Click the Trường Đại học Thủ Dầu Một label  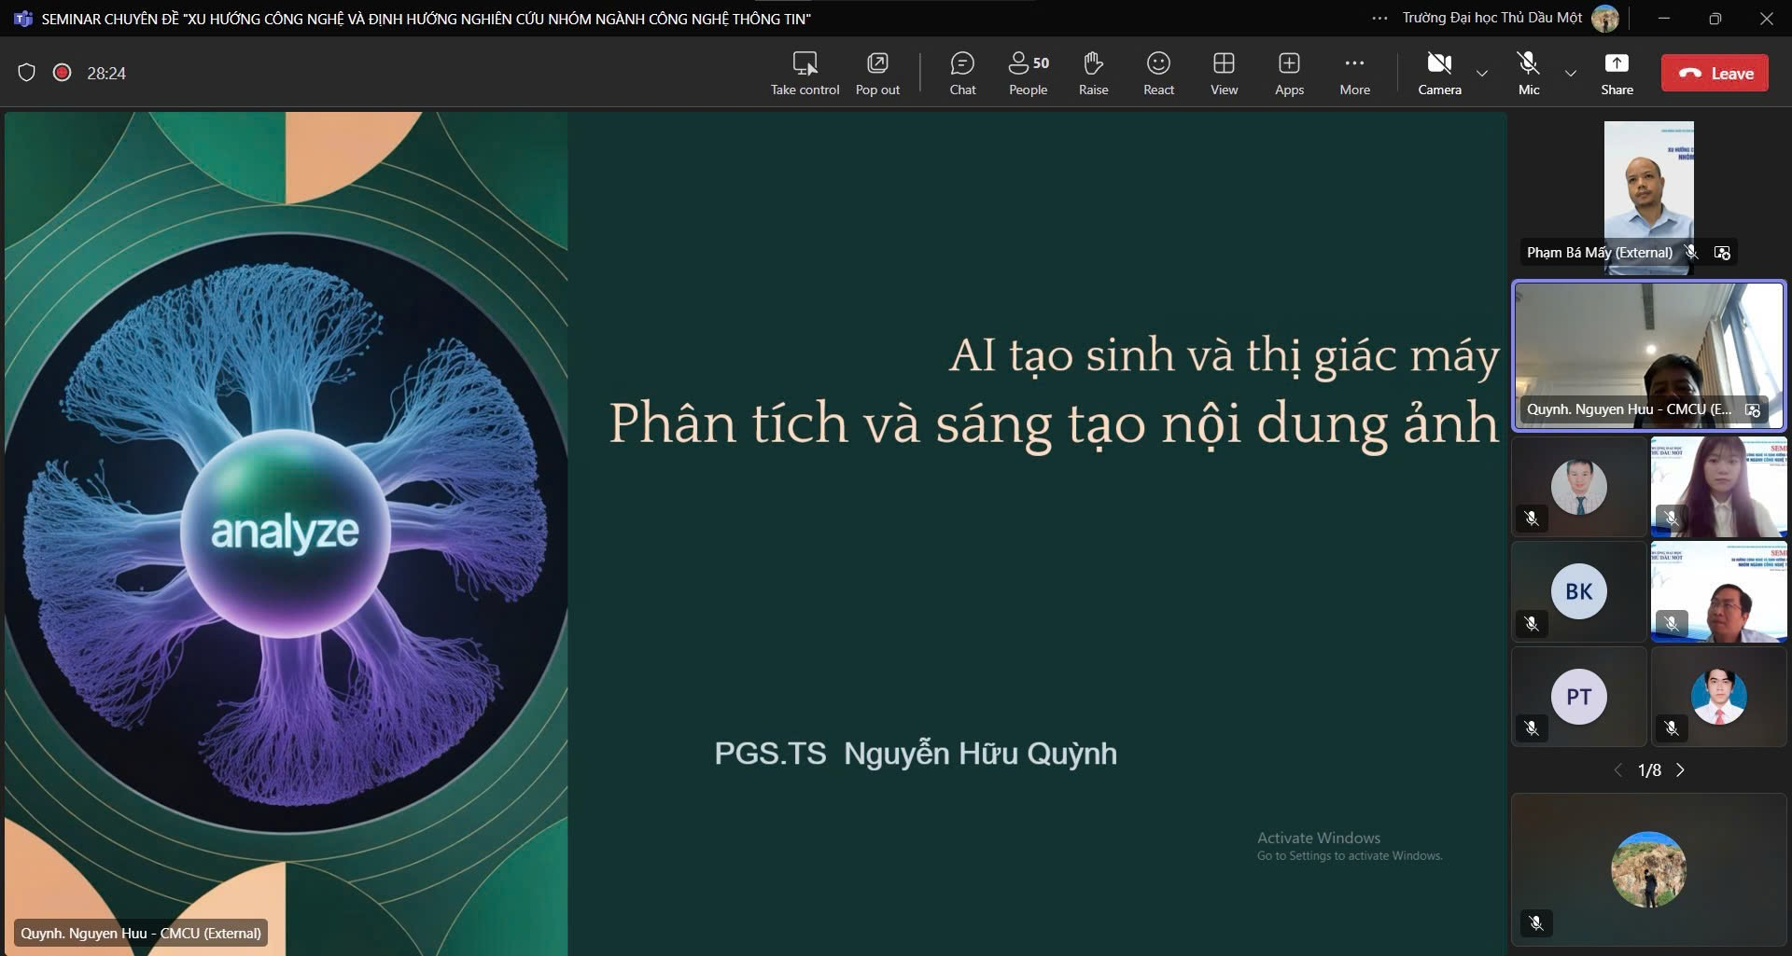[1491, 18]
